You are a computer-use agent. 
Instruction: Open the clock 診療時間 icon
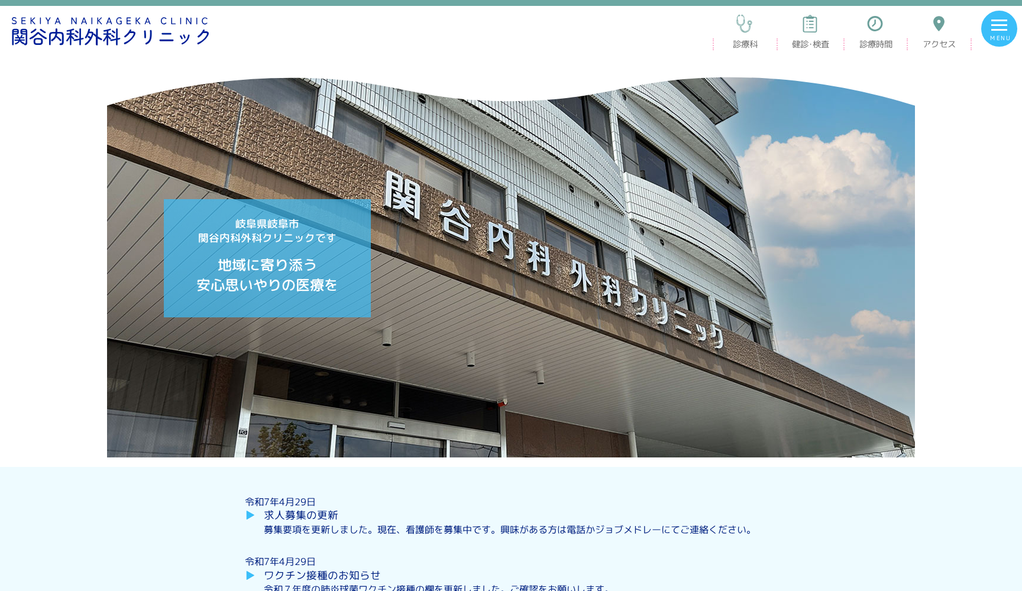[875, 24]
